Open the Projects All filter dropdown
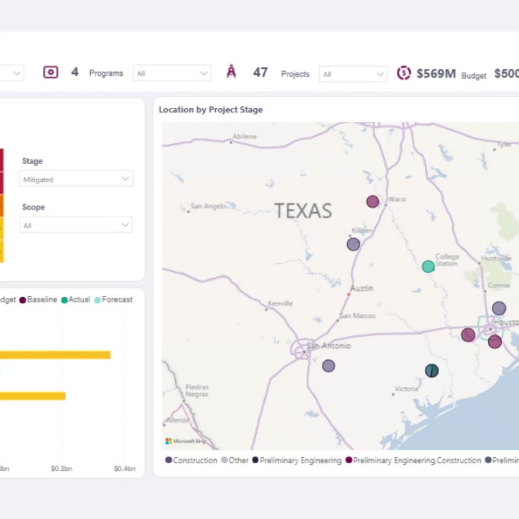The image size is (519, 519). pos(353,73)
